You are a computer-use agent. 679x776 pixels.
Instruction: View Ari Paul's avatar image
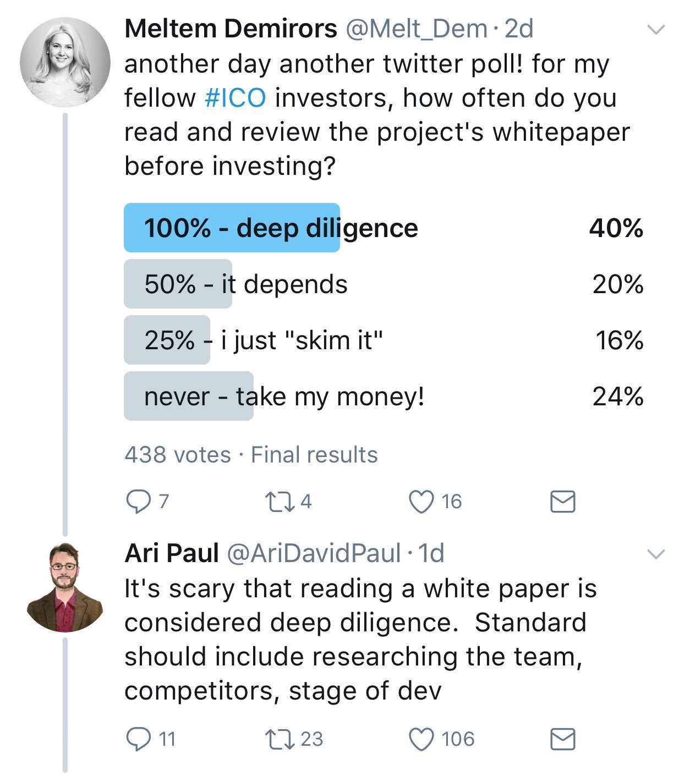65,587
